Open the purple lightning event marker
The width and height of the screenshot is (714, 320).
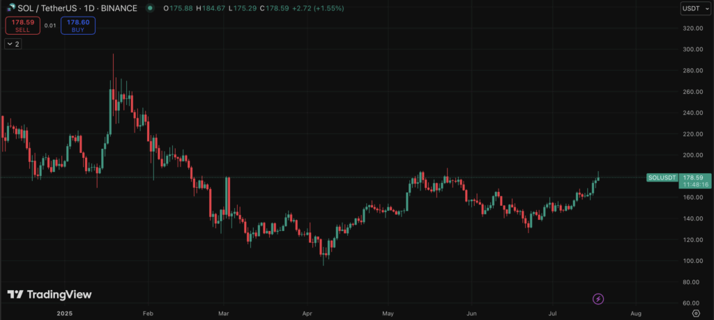pos(598,299)
